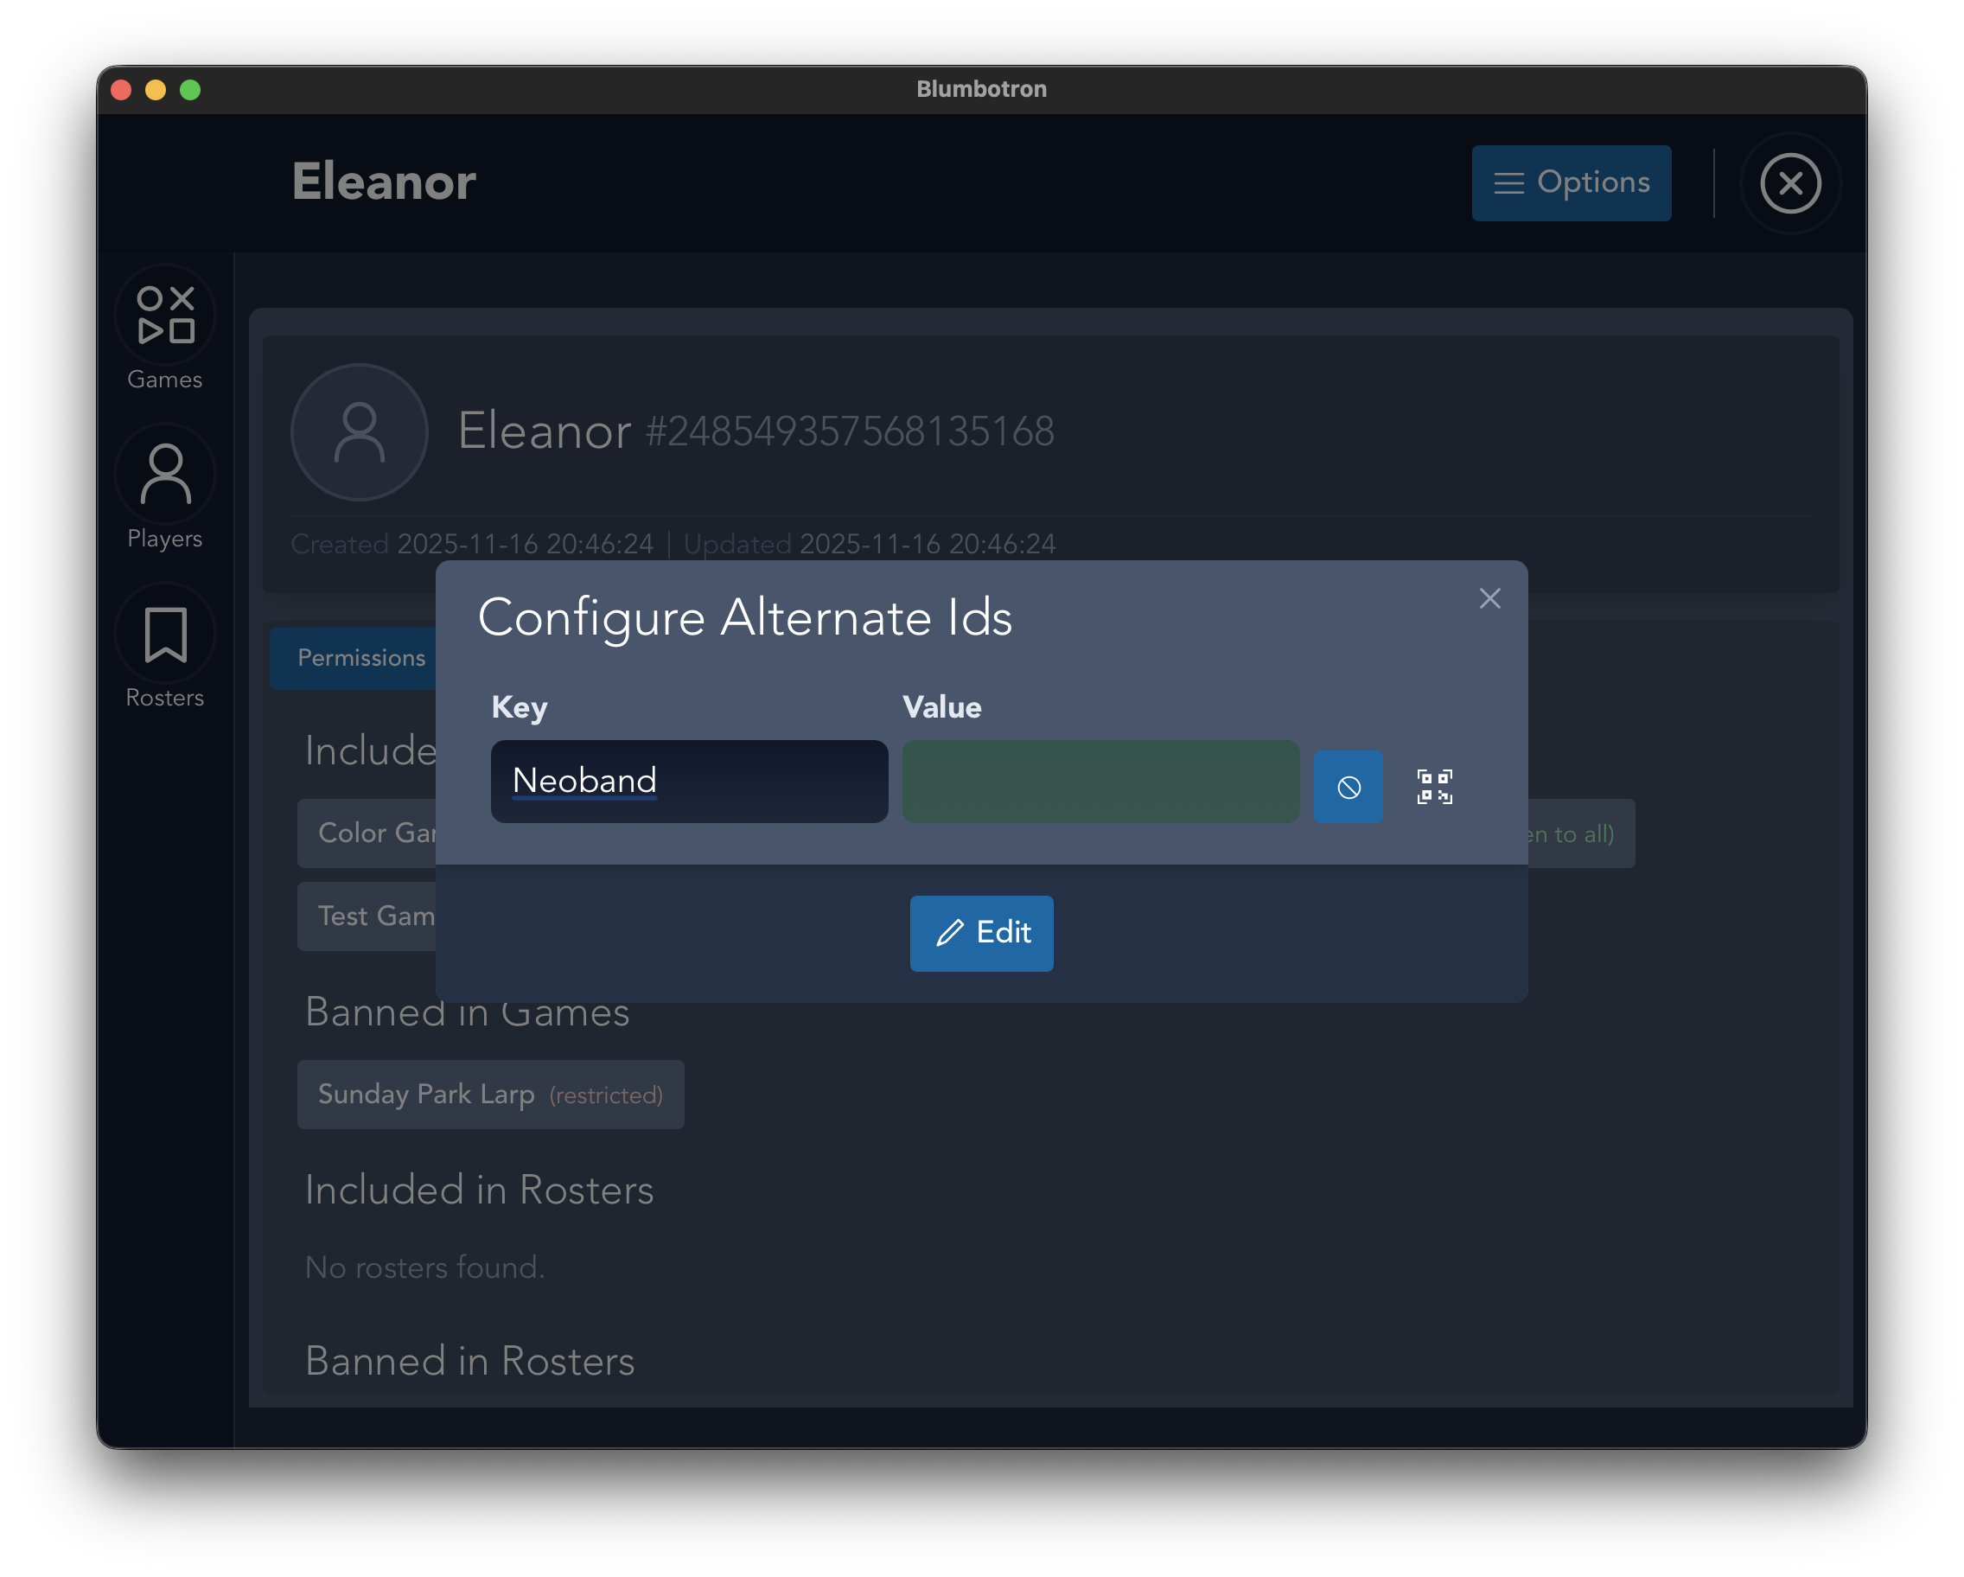This screenshot has height=1577, width=1964.
Task: Click the Eleanor page heading
Action: coord(384,182)
